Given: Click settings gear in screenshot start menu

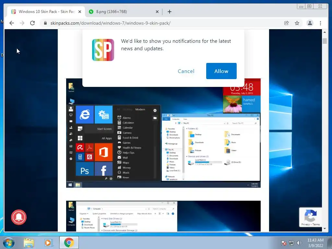Looking at the screenshot, I should (155, 110).
